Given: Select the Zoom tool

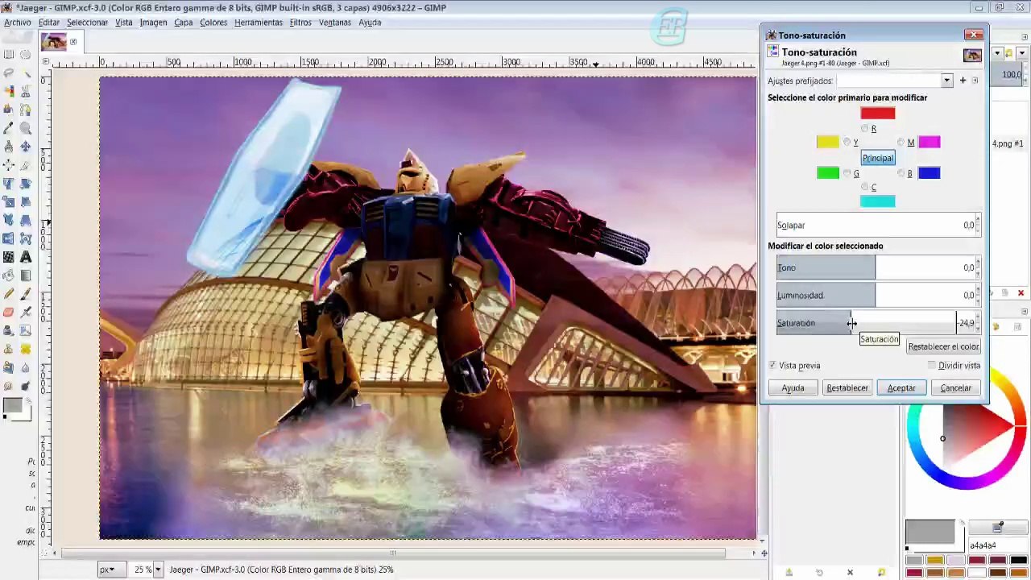Looking at the screenshot, I should (x=26, y=128).
